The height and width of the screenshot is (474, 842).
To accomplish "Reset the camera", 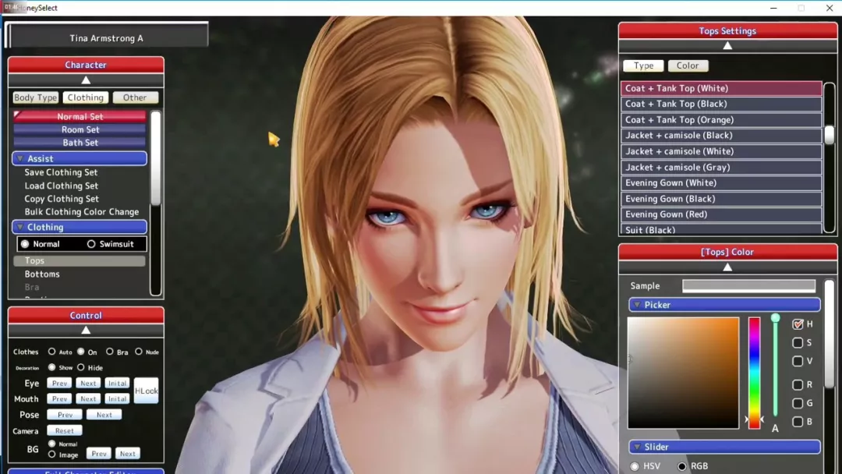I will (65, 430).
